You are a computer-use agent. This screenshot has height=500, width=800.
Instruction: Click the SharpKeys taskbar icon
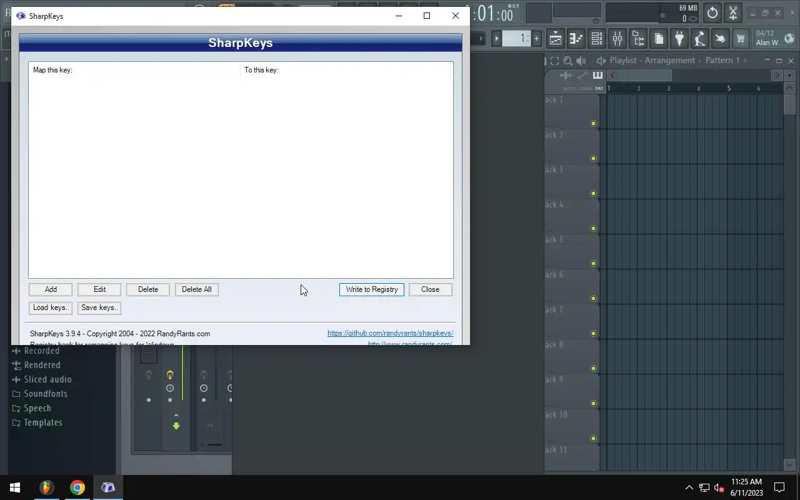(x=108, y=487)
